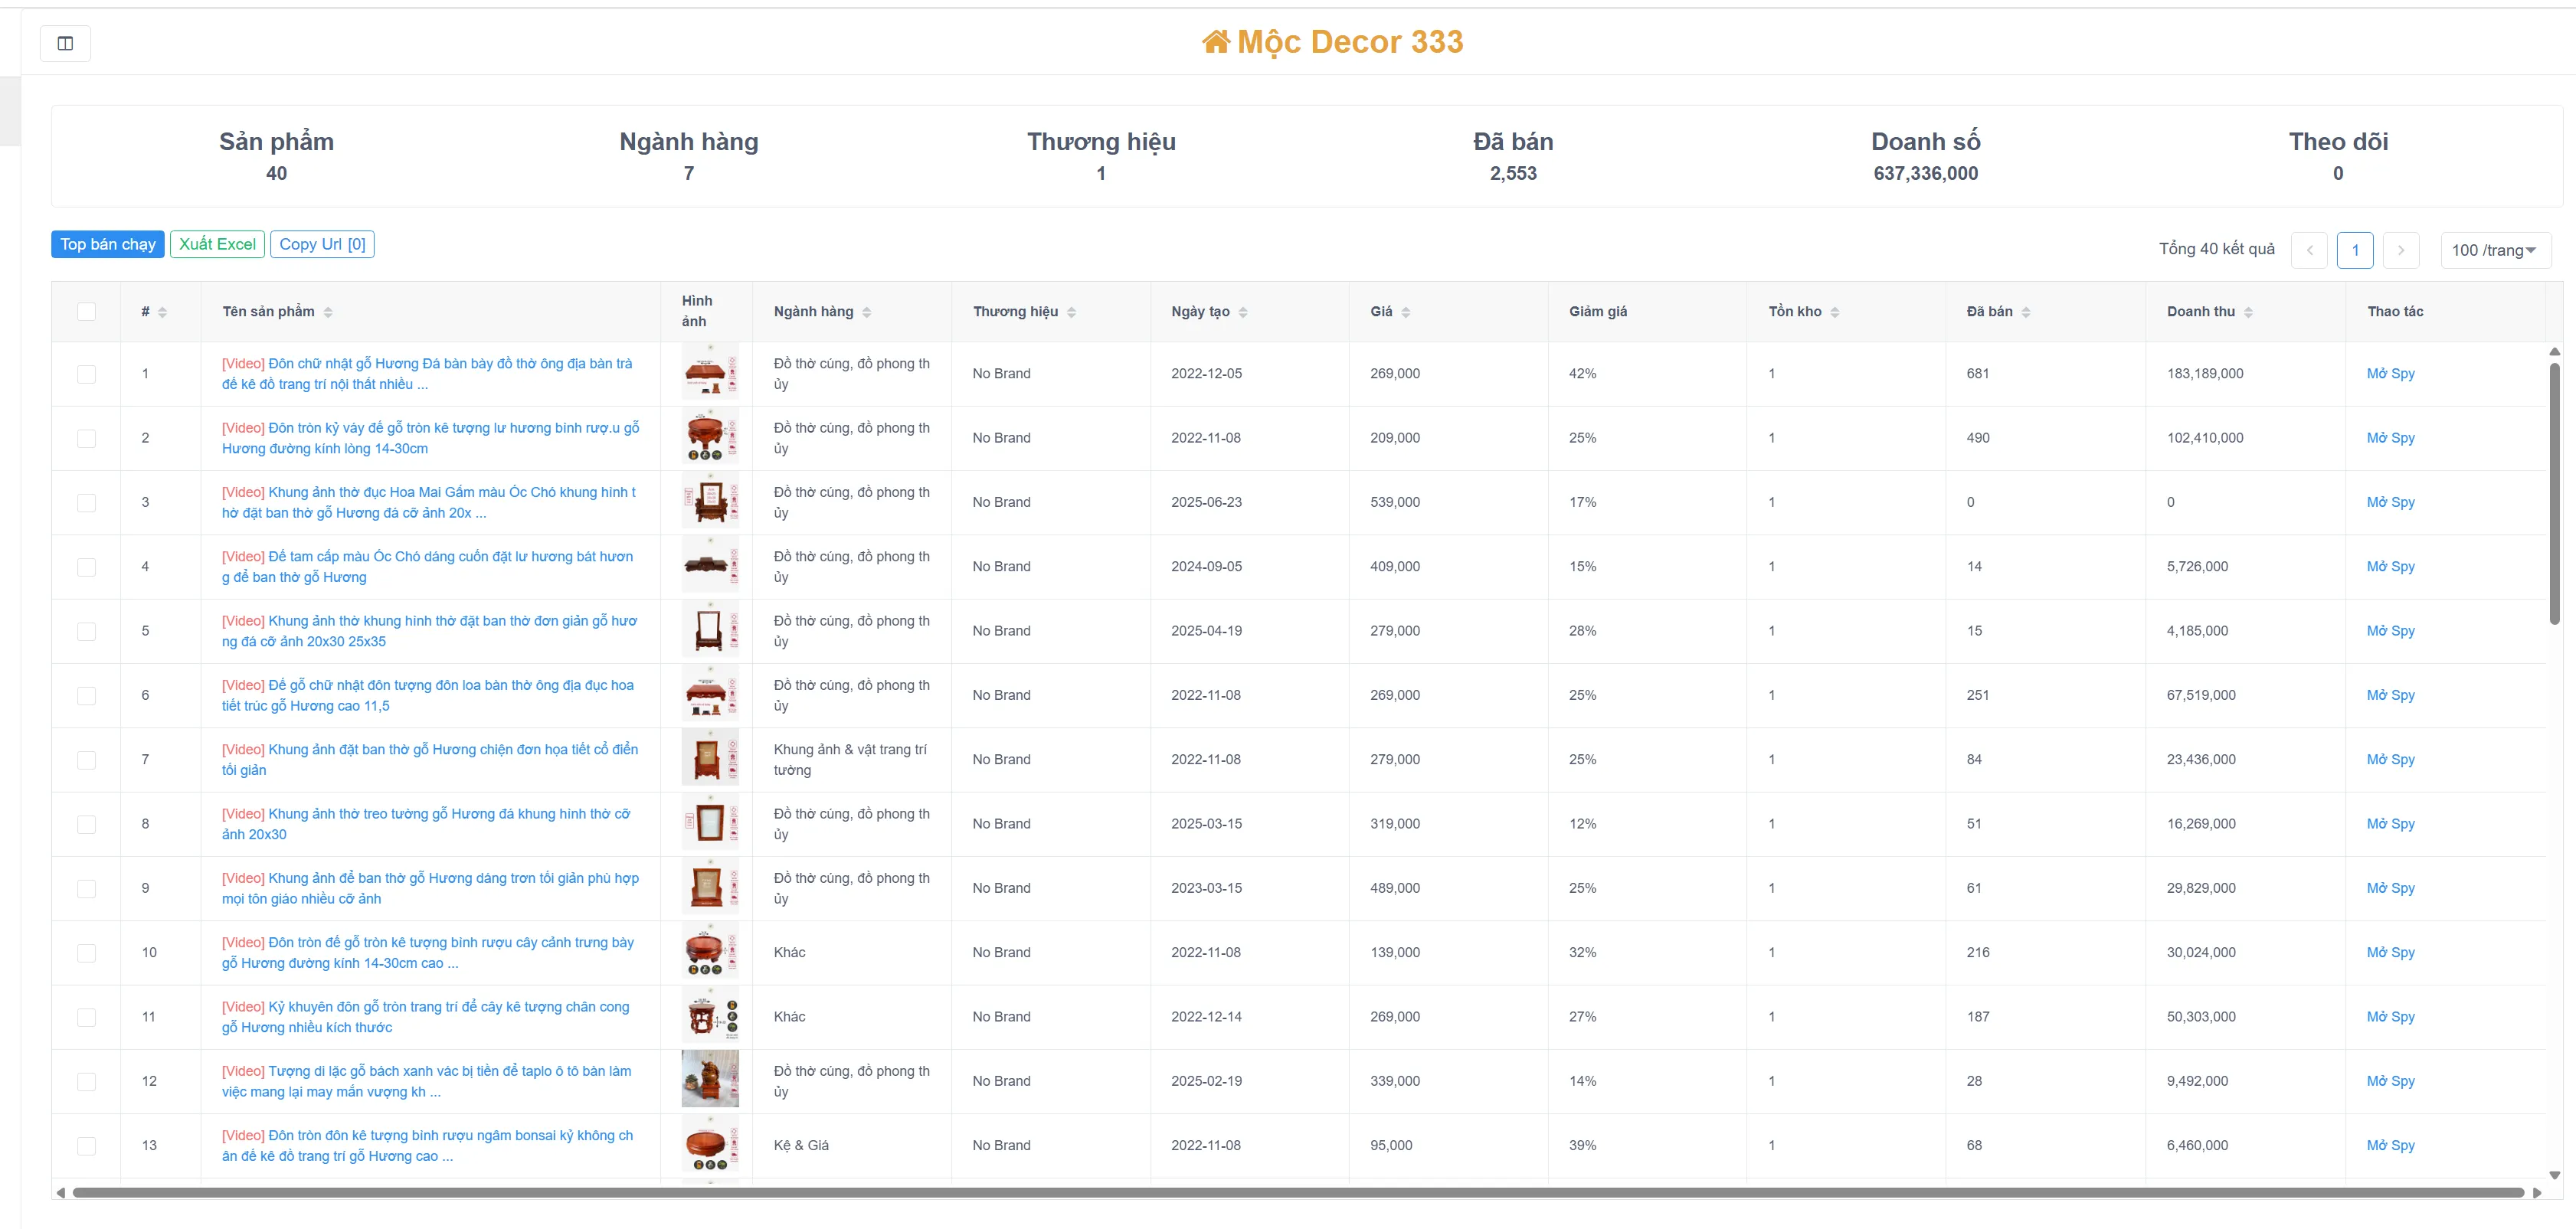Click the horizontal table scrollbar thumb
The image size is (2576, 1229).
[x=1298, y=1192]
